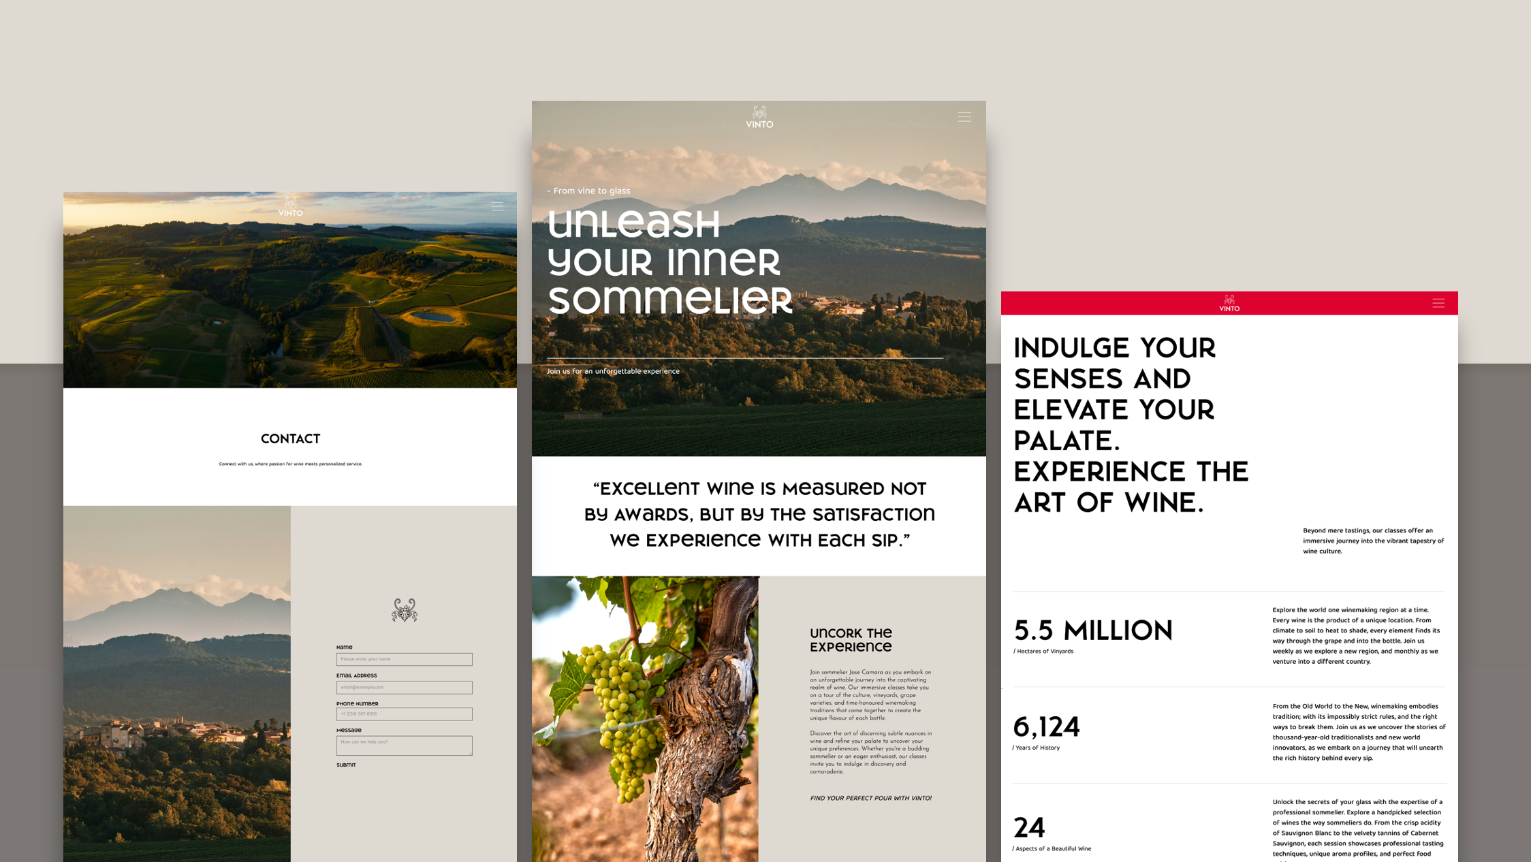The width and height of the screenshot is (1531, 862).
Task: Click the VINTO logo on red header
Action: pyautogui.click(x=1227, y=304)
